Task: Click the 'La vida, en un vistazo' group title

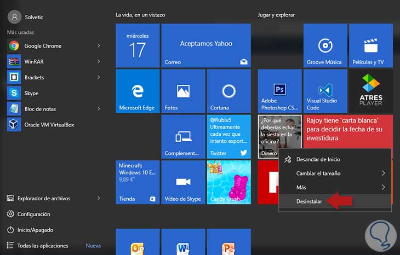Action: (140, 15)
